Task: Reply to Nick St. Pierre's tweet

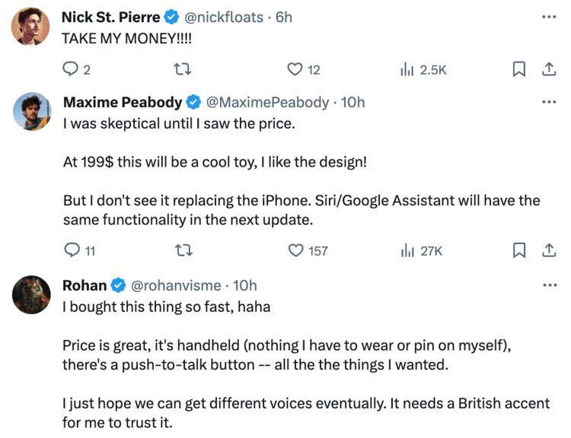Action: point(71,69)
